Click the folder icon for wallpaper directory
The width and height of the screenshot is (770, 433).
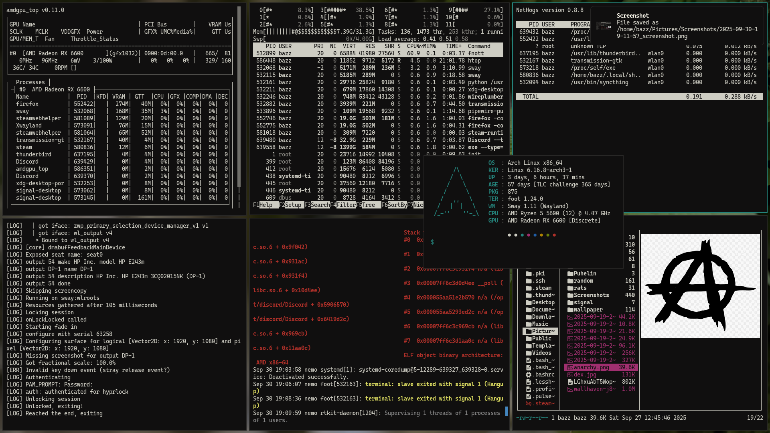(570, 310)
